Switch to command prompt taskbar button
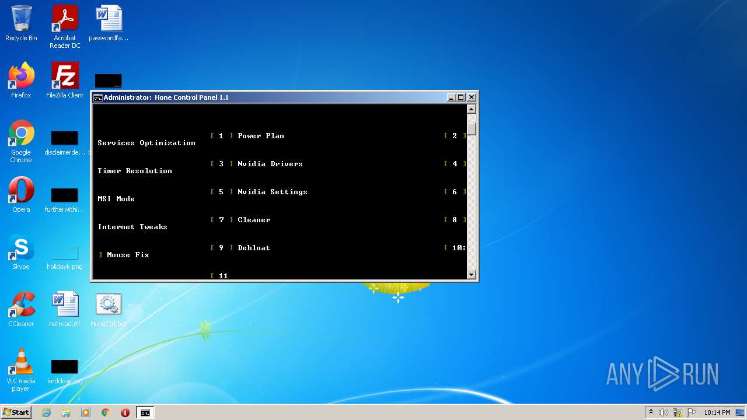747x420 pixels. point(145,412)
